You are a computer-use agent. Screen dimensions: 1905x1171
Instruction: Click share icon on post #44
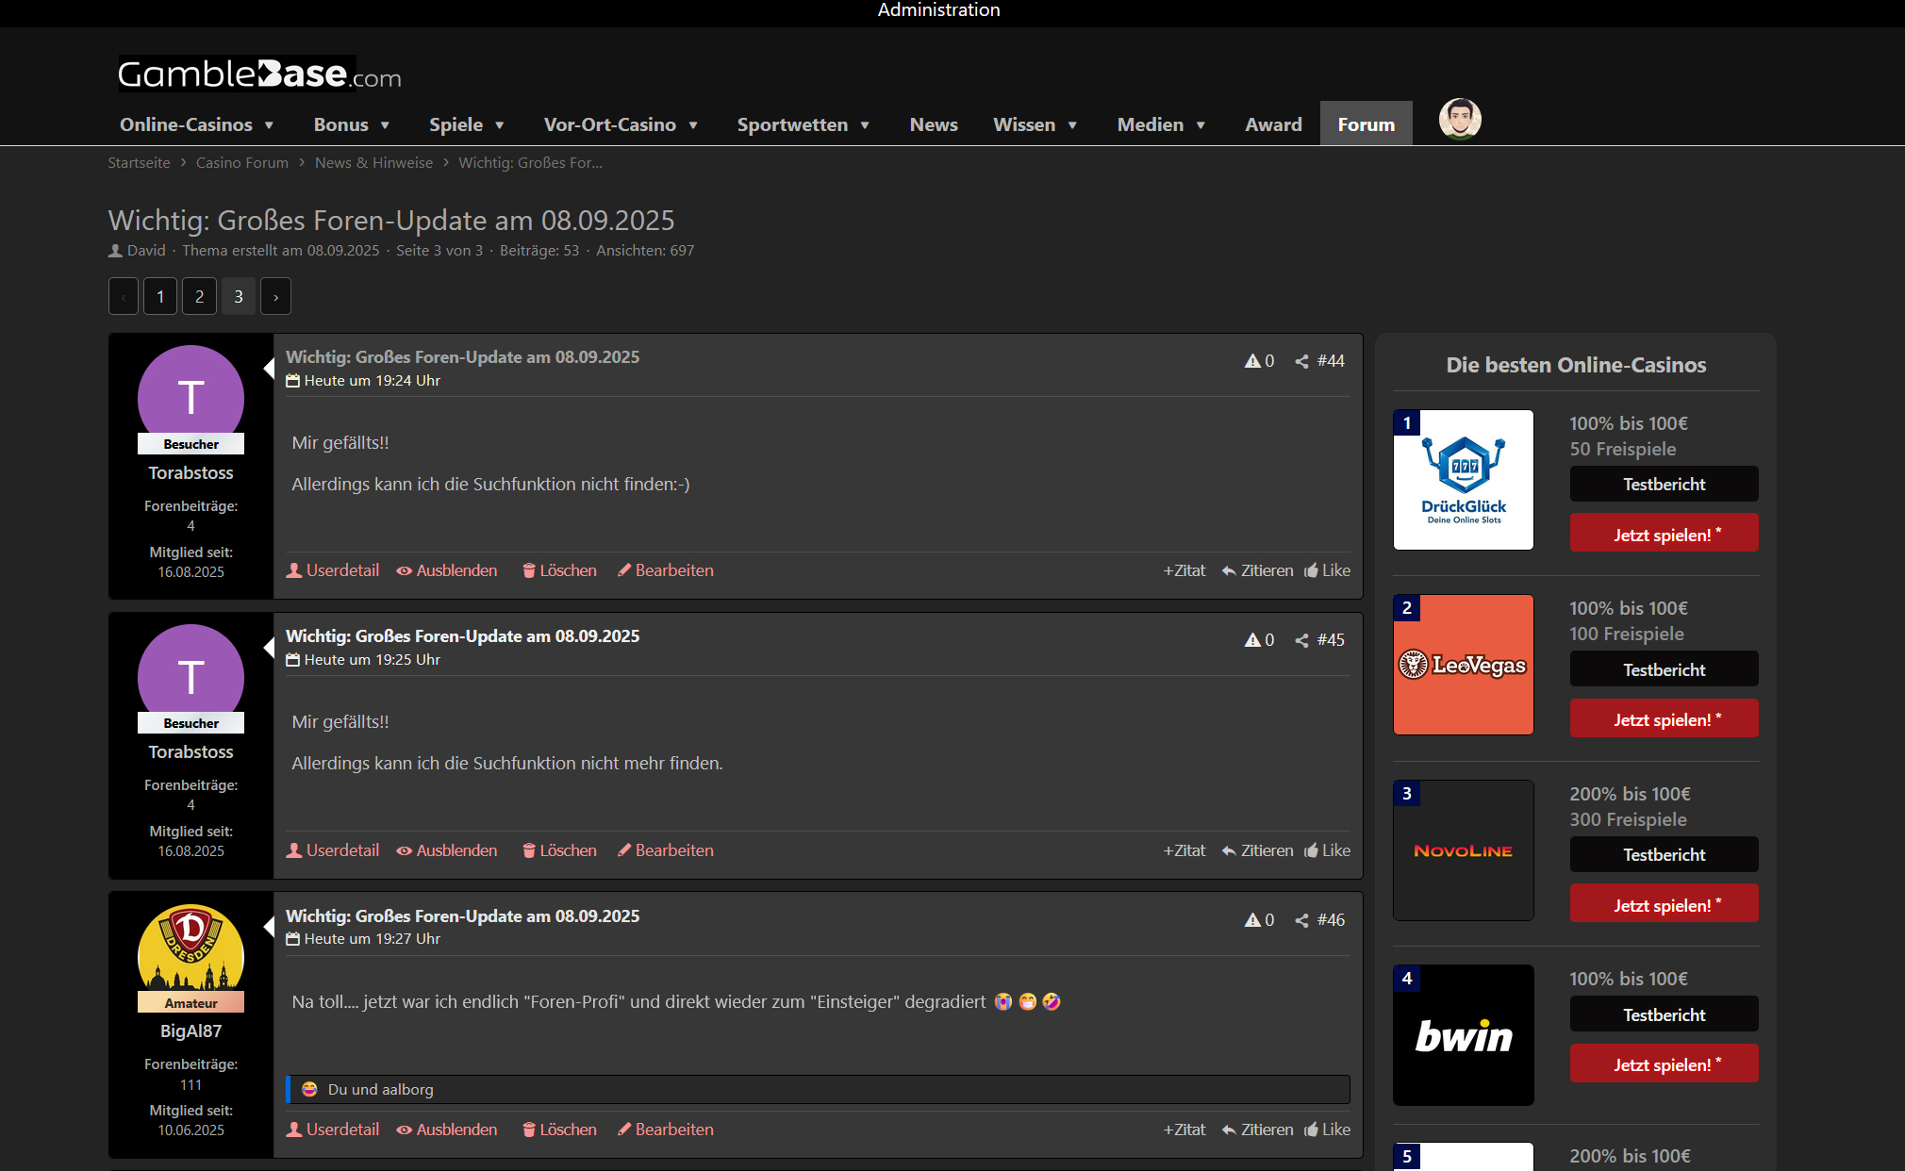click(x=1301, y=361)
